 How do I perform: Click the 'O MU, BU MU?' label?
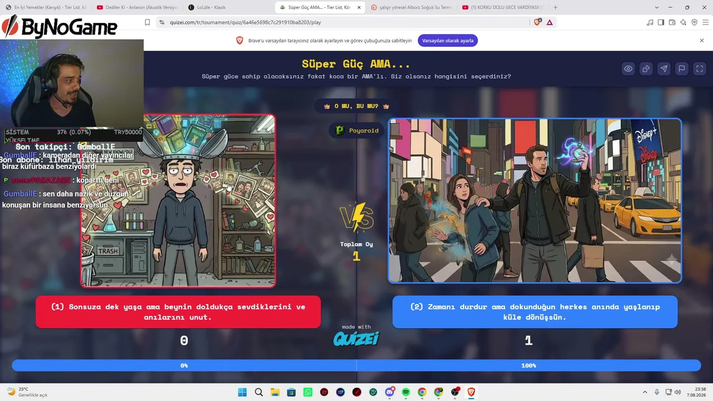click(x=356, y=106)
